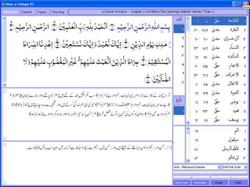This screenshot has width=250, height=187.
Task: Click the down arrow of the Surah list
Action: tap(188, 122)
